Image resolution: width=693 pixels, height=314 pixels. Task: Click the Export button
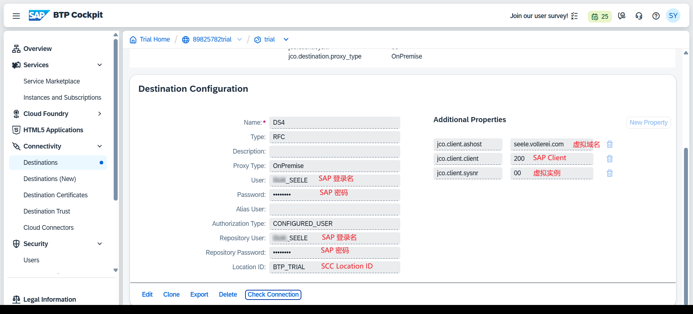point(199,294)
